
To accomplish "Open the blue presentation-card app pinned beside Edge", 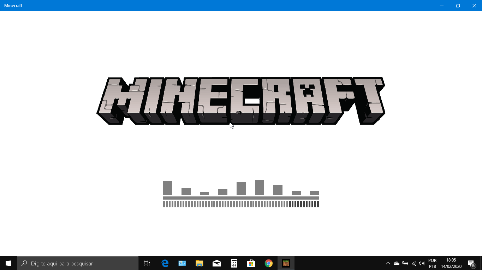I will [x=182, y=263].
